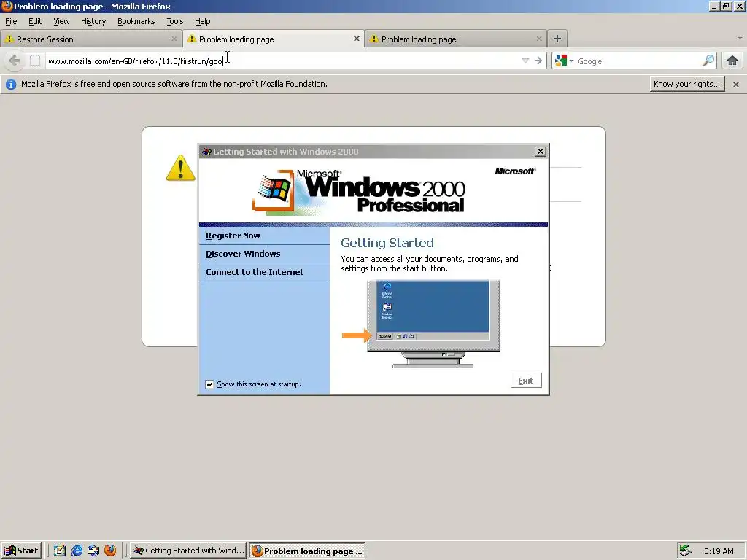Viewport: 747px width, 560px height.
Task: Click the Go arrow in the address bar
Action: point(538,61)
